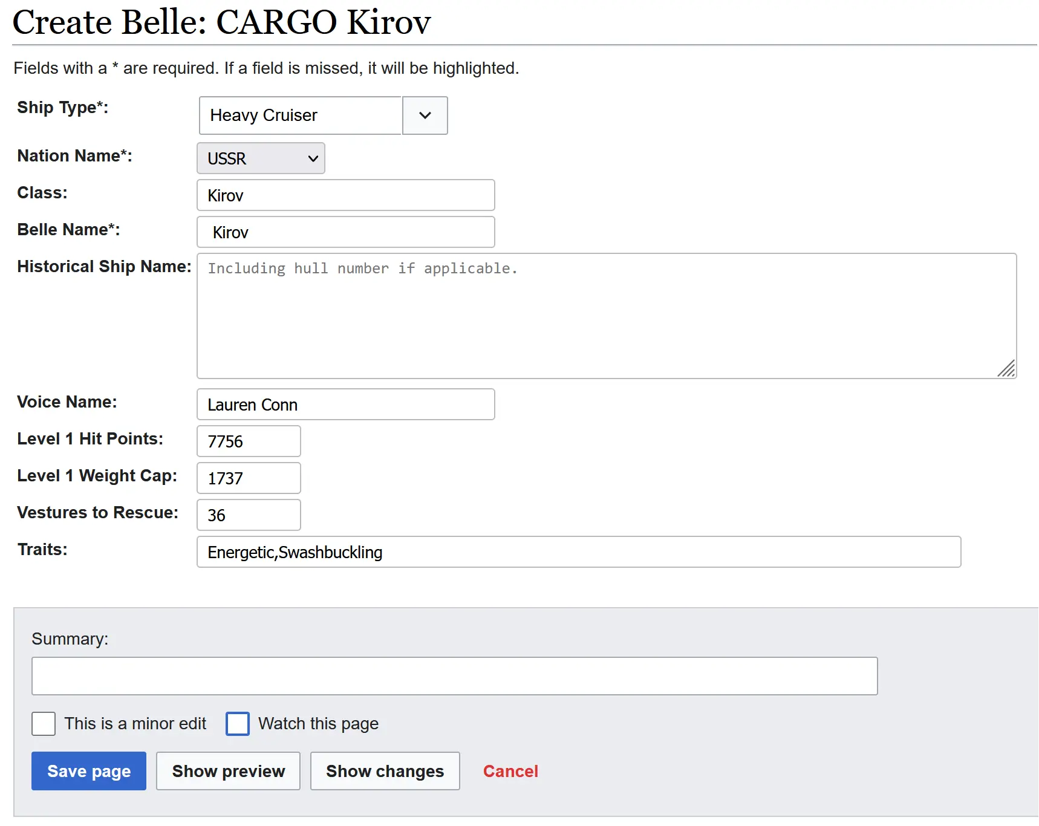Image resolution: width=1039 pixels, height=826 pixels.
Task: Focus the Summary text box
Action: coord(454,676)
